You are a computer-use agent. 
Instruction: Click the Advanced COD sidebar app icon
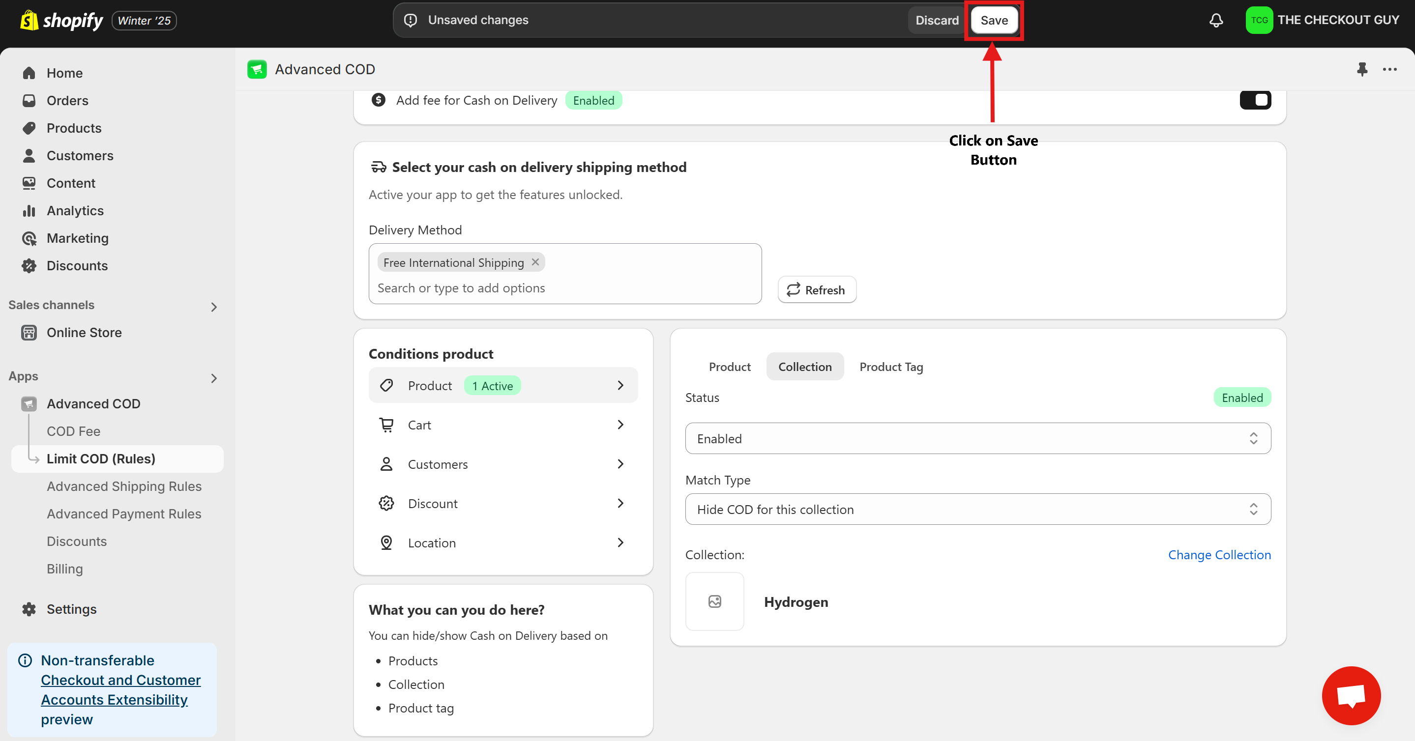[29, 404]
